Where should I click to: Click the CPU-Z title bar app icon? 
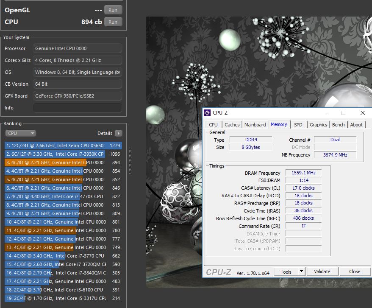click(x=207, y=113)
